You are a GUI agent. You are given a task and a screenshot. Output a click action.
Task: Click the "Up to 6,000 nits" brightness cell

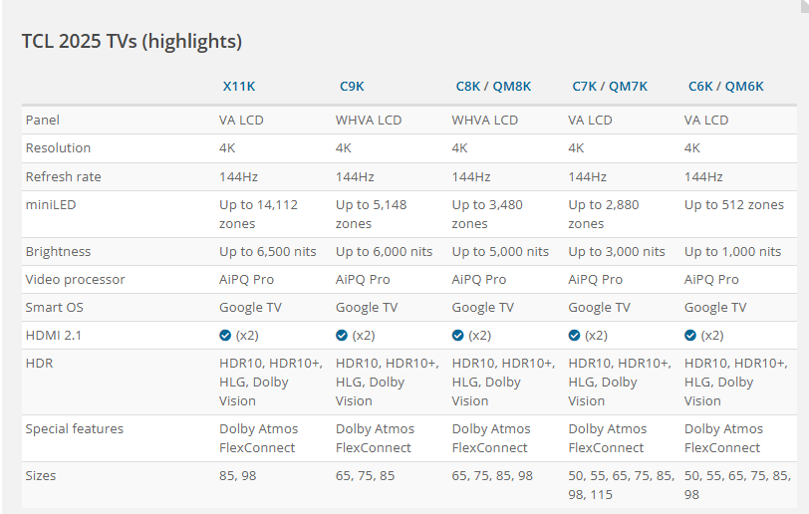pyautogui.click(x=384, y=252)
